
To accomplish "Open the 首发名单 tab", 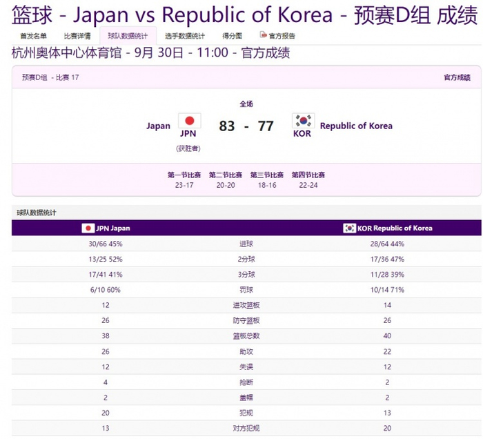I will [x=34, y=36].
